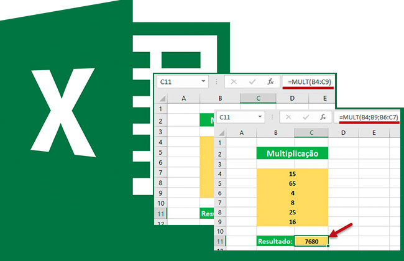Click the cell containing 8
Screen dimensions: 404x261
(293, 203)
